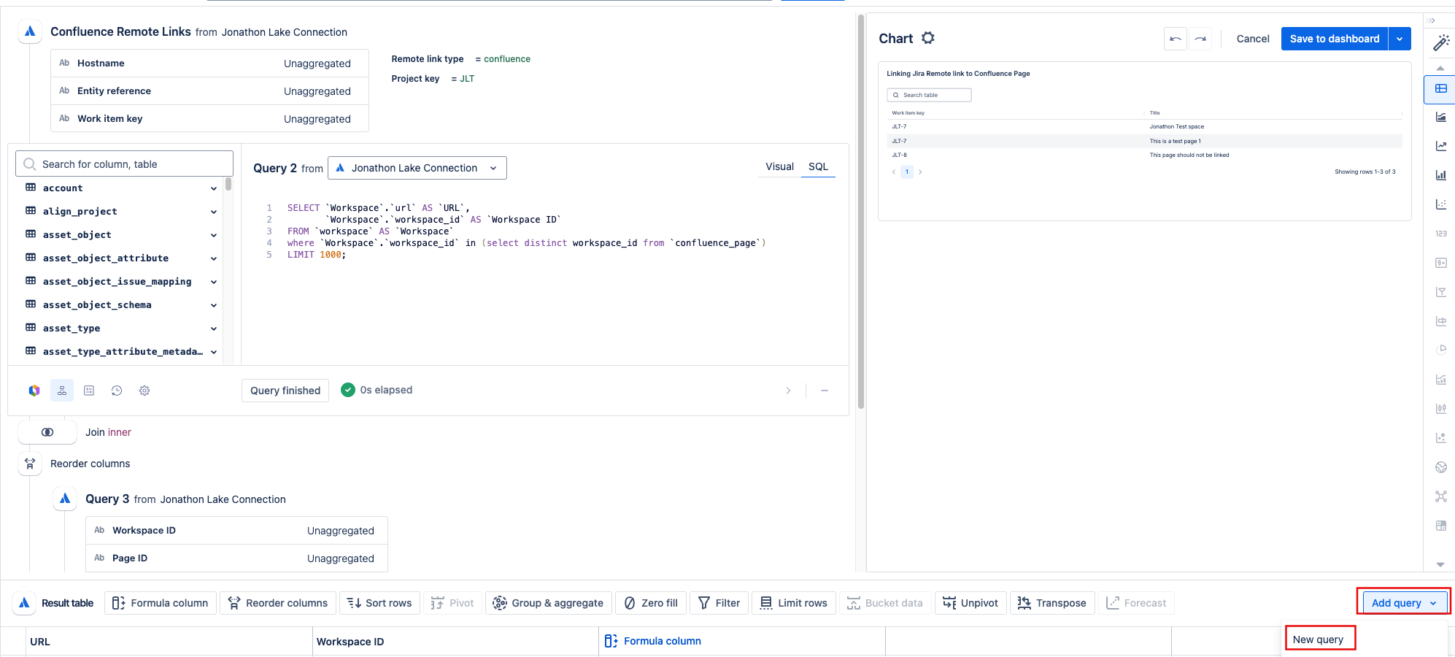Choose New query from Add query menu
Image resolution: width=1455 pixels, height=657 pixels.
(1319, 639)
